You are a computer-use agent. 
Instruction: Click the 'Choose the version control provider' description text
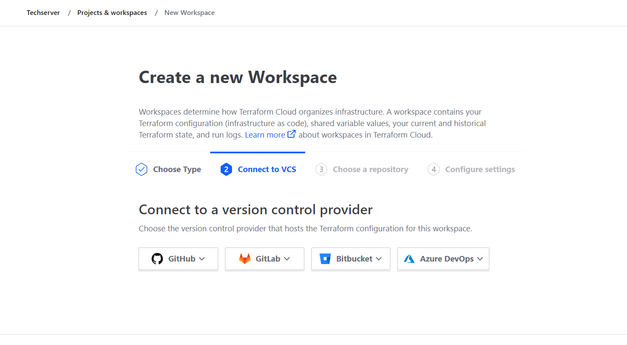point(306,229)
